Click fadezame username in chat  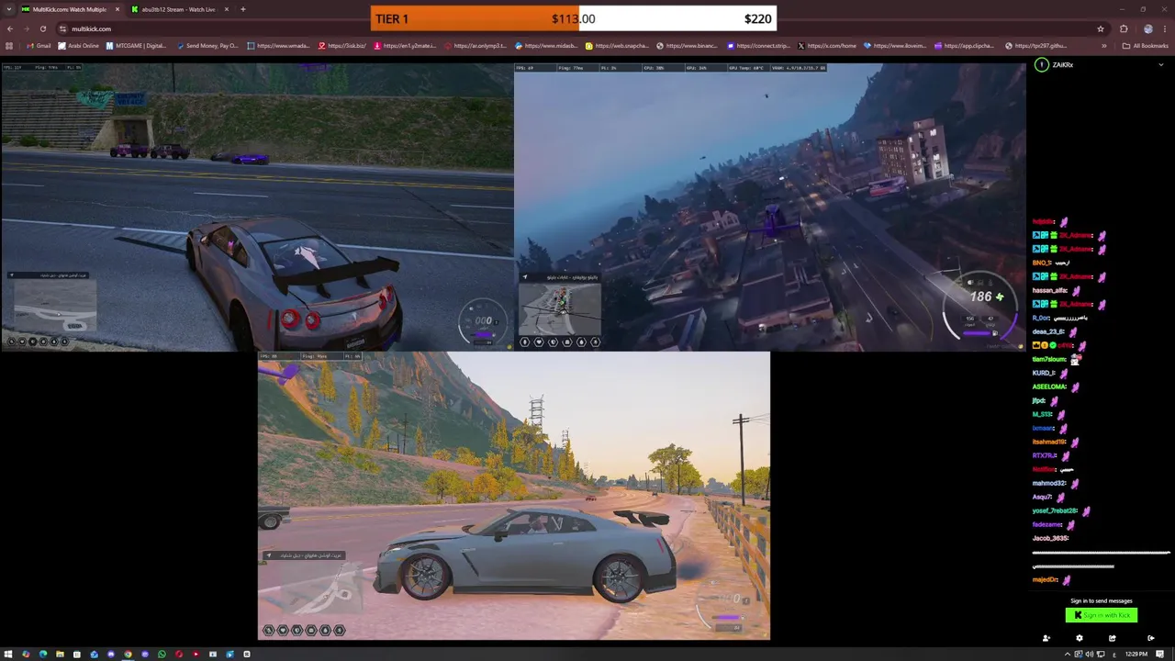pos(1047,524)
